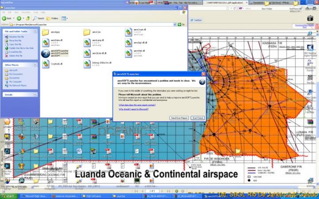This screenshot has height=199, width=319.
Task: Bookmark page with the star icon
Action: (x=228, y=8)
